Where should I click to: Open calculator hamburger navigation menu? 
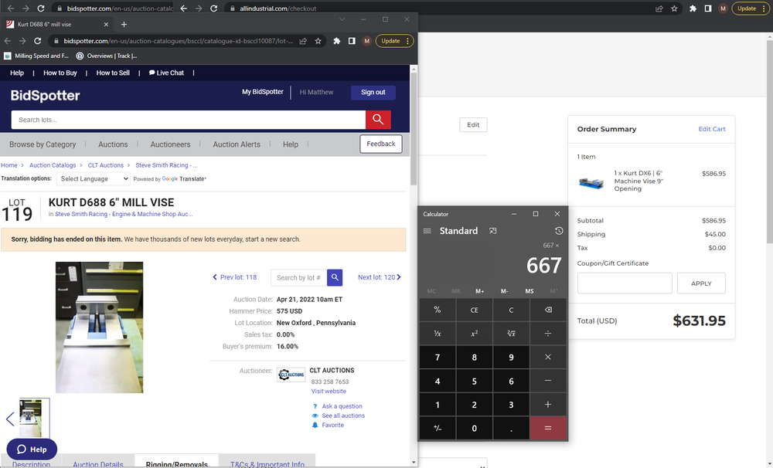pos(427,231)
